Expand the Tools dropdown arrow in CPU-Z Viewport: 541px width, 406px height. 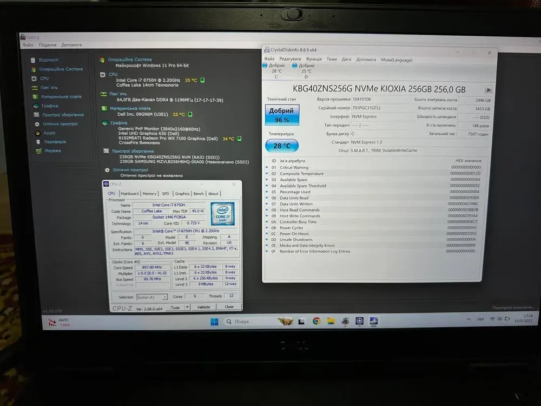pyautogui.click(x=187, y=307)
